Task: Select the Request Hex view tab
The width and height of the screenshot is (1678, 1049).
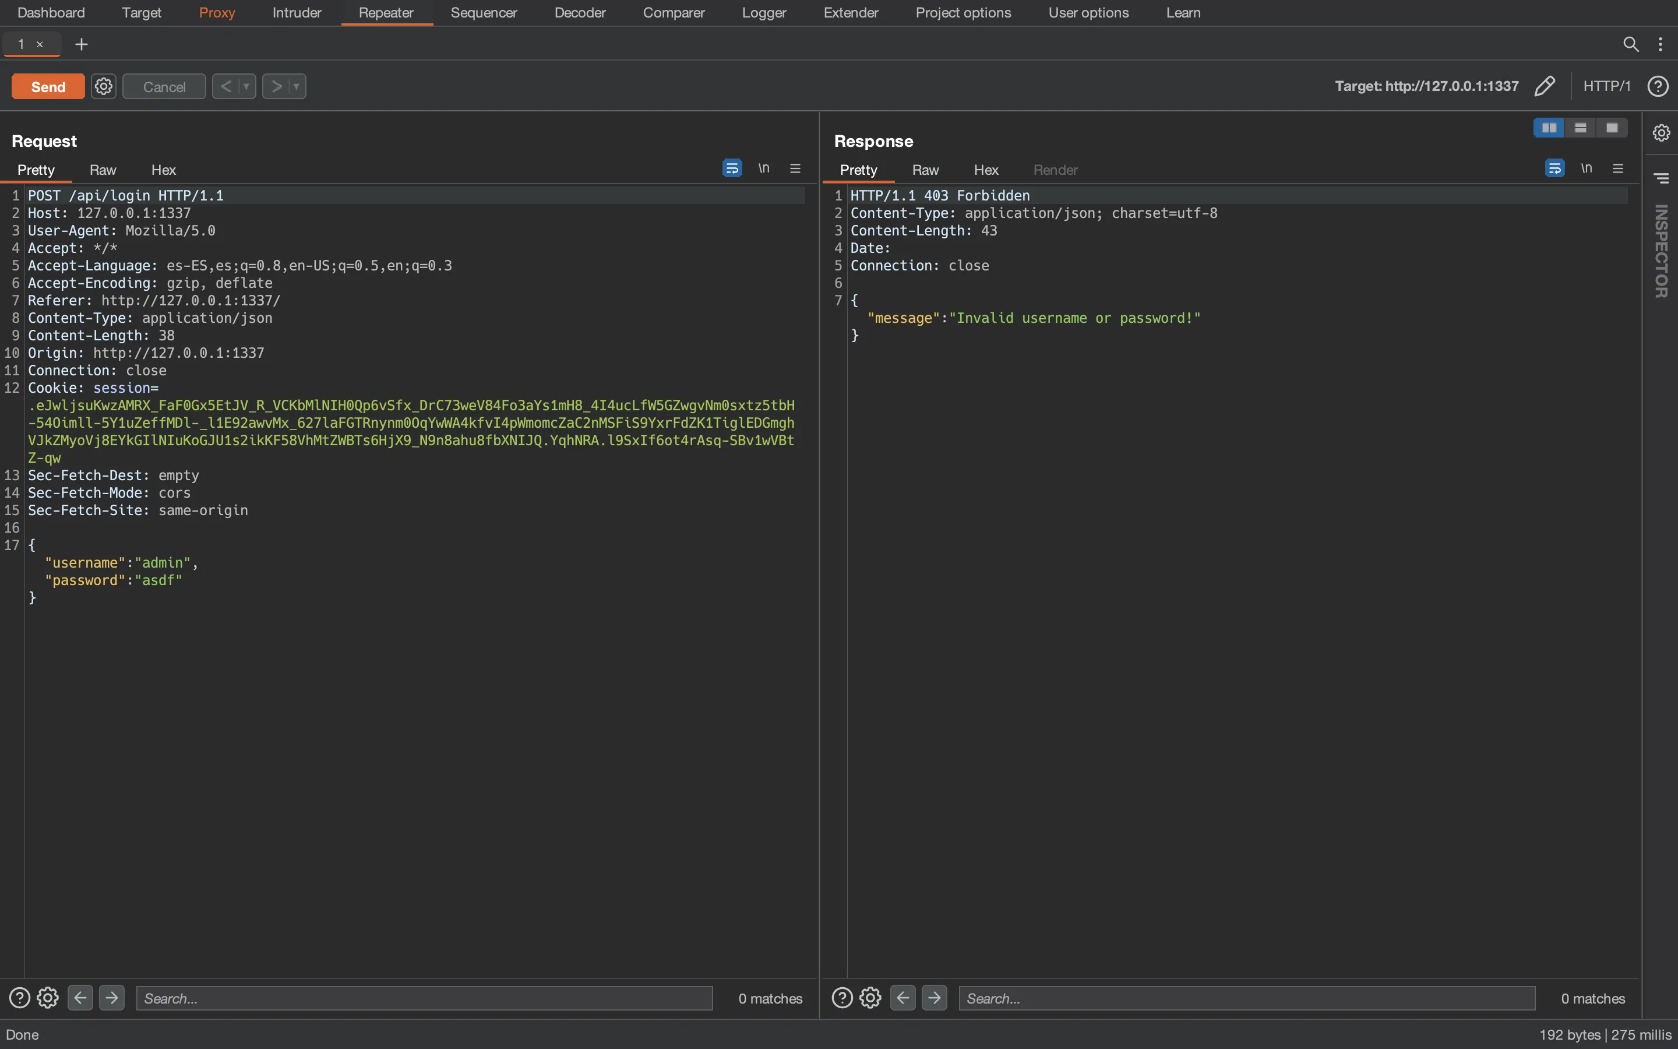Action: click(164, 170)
